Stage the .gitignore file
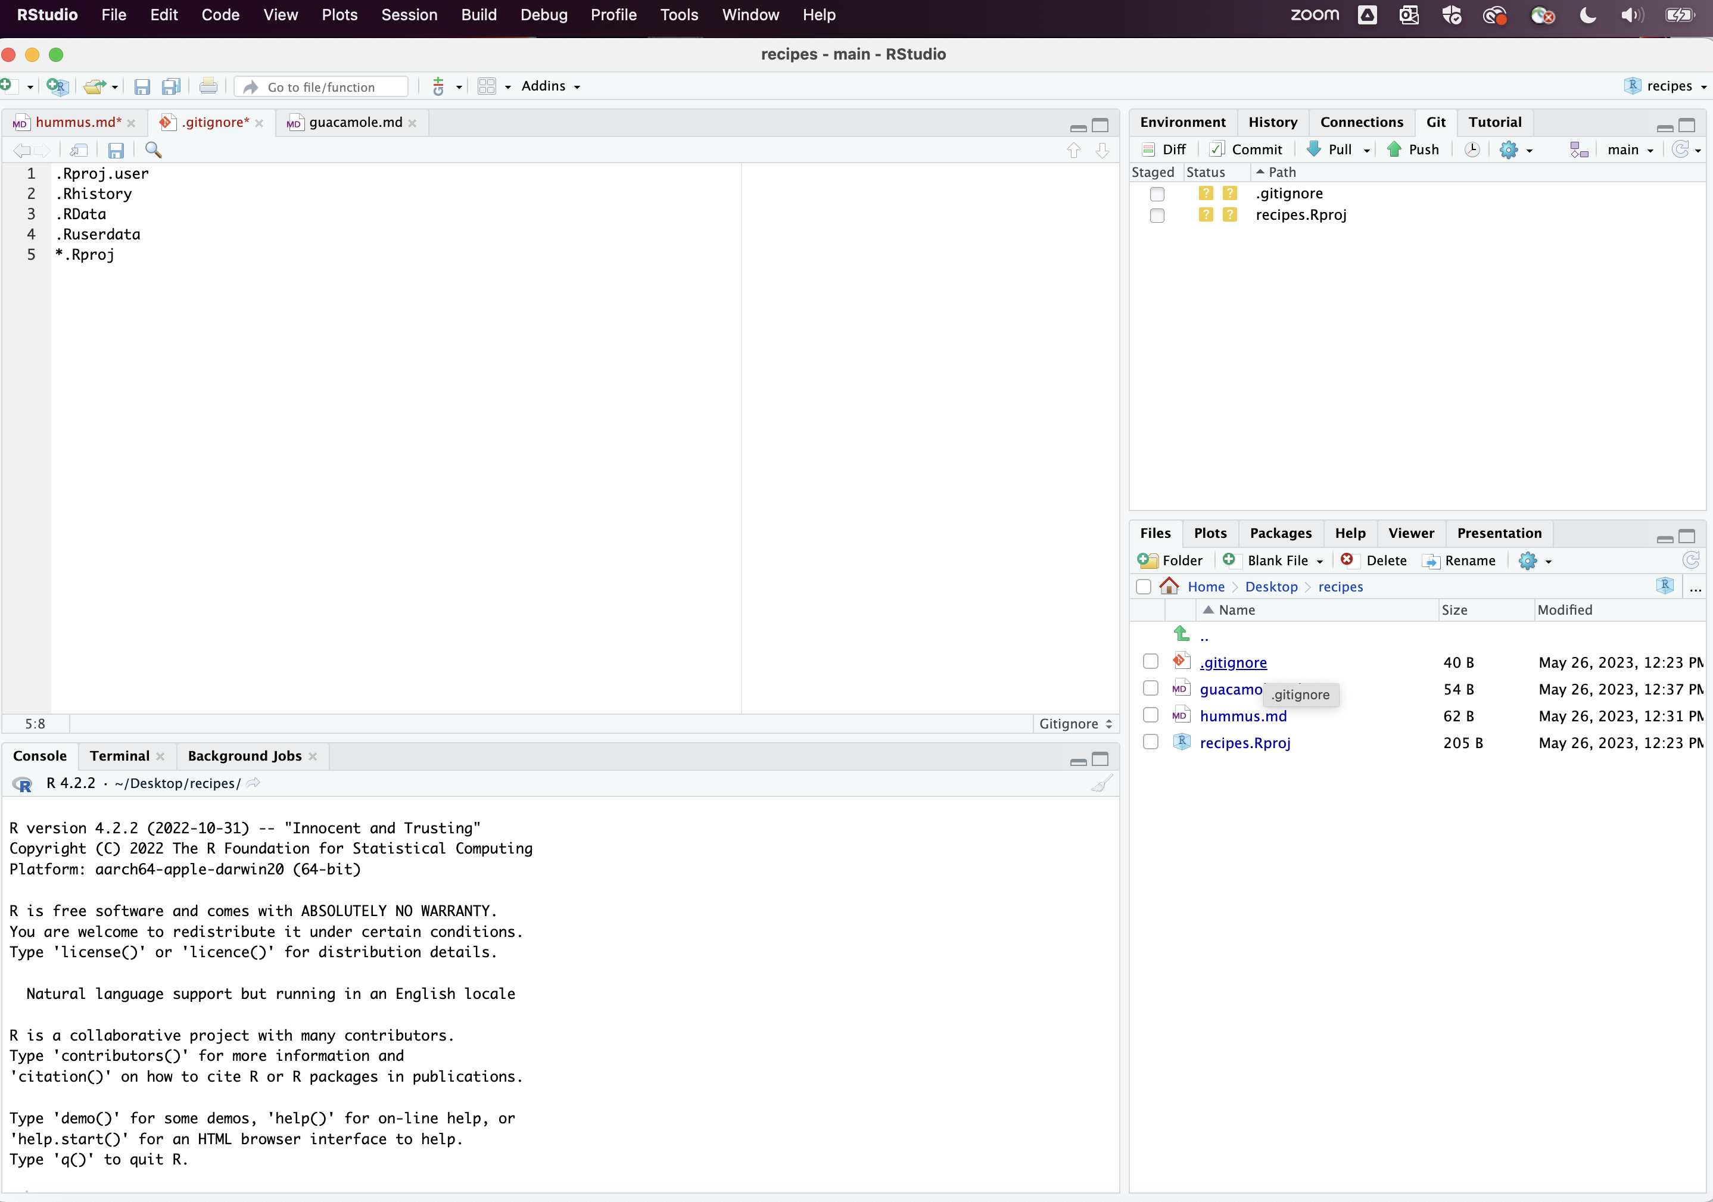The height and width of the screenshot is (1202, 1713). 1157,194
